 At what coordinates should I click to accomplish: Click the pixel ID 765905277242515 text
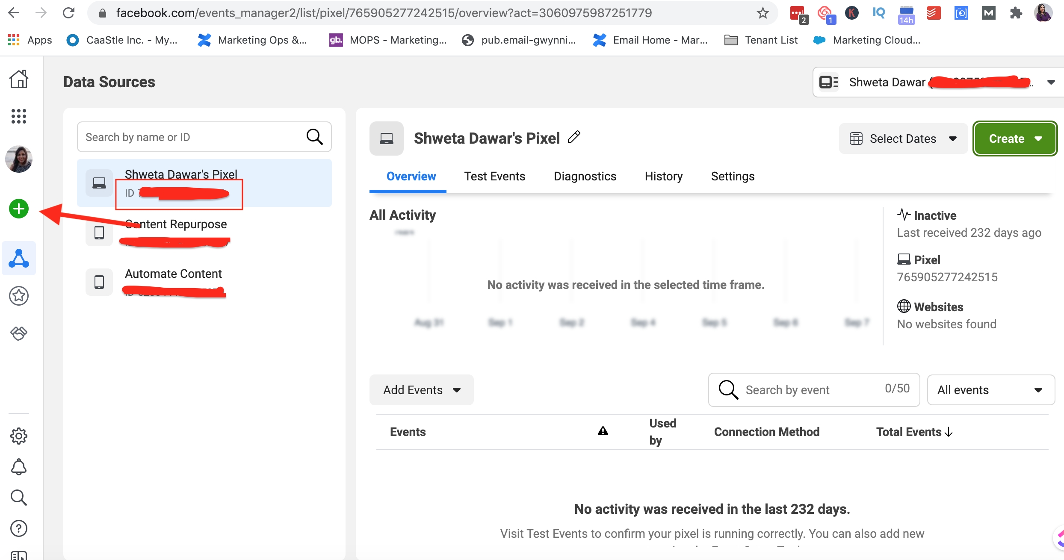pyautogui.click(x=947, y=277)
